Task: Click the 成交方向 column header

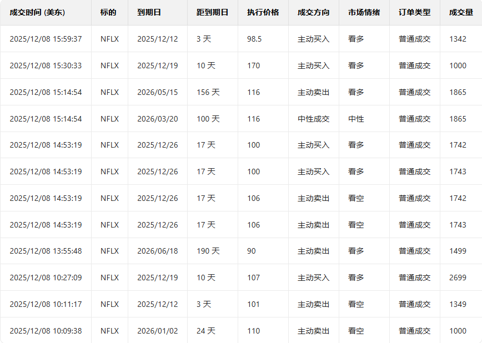Action: [x=313, y=12]
